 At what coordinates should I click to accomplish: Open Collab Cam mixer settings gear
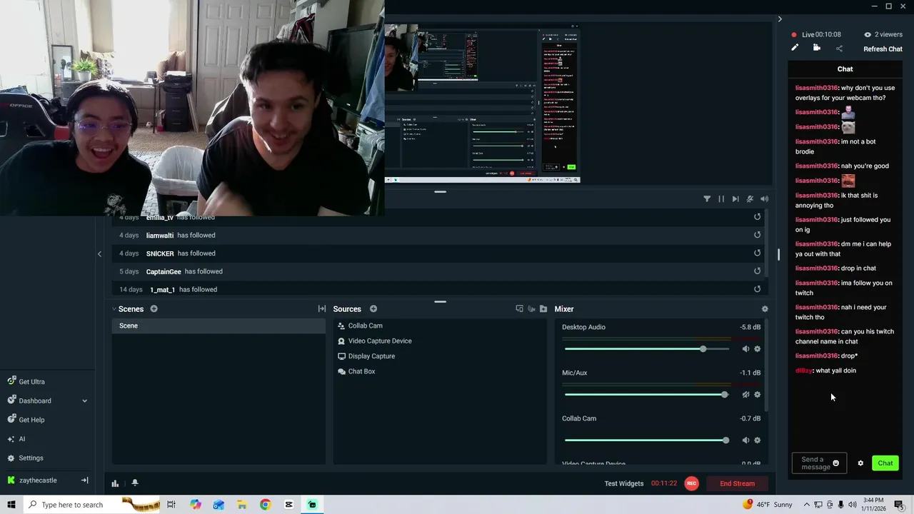(x=757, y=440)
